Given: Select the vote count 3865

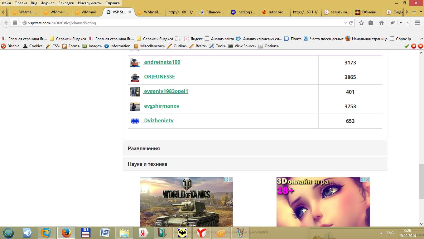Looking at the screenshot, I should 350,77.
